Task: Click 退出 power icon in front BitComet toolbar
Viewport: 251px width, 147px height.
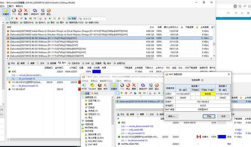Action: tap(157, 87)
